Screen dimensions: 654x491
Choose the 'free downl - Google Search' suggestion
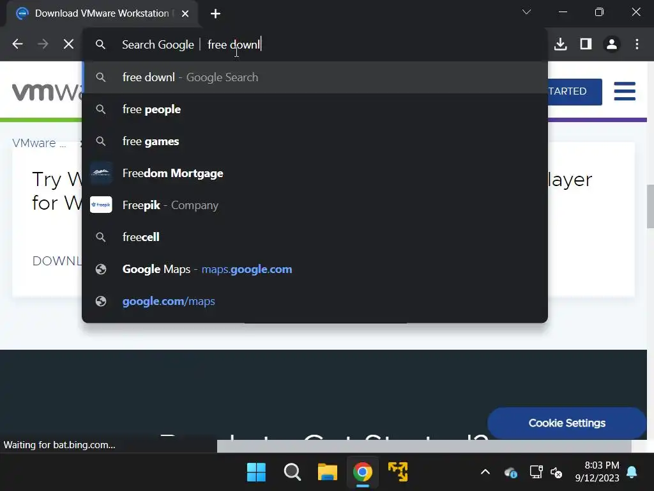click(315, 77)
